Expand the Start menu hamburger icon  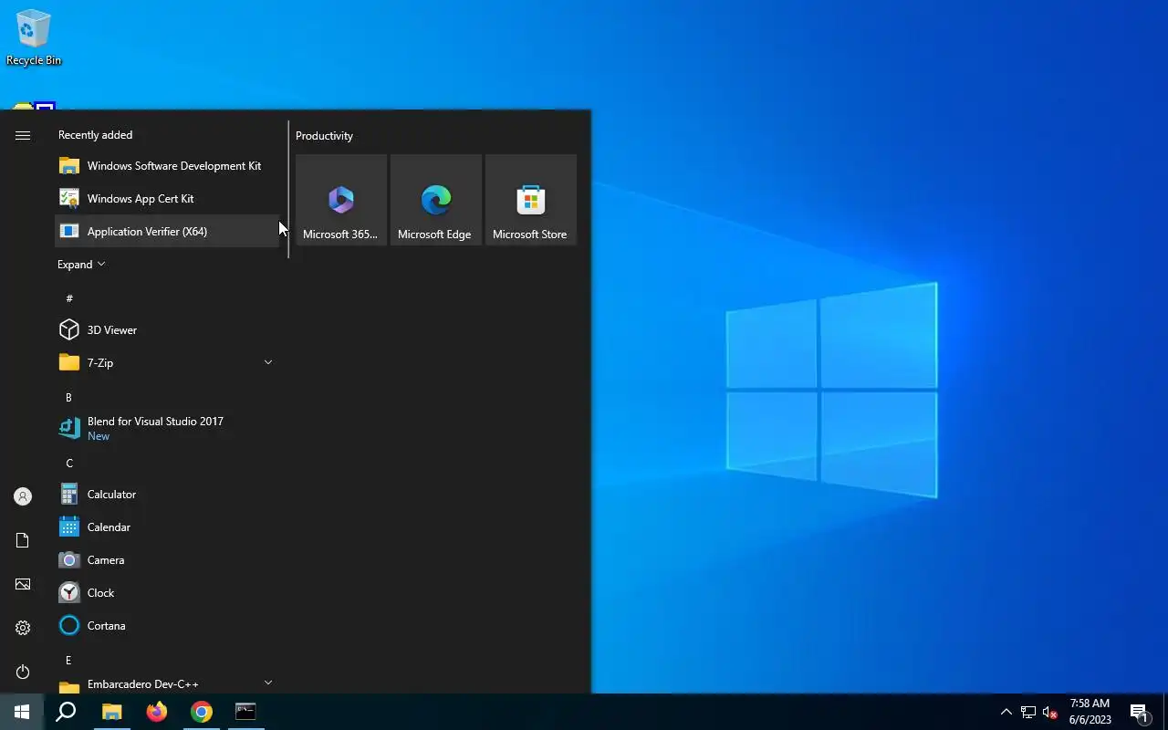point(23,135)
